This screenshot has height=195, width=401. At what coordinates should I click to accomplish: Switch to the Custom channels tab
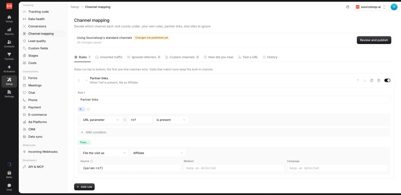(182, 57)
